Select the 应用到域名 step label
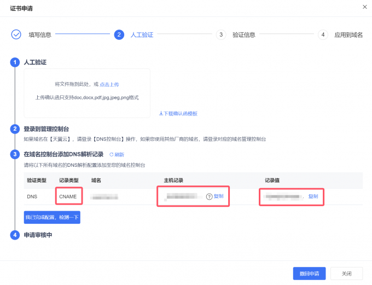The image size is (372, 285). point(348,34)
